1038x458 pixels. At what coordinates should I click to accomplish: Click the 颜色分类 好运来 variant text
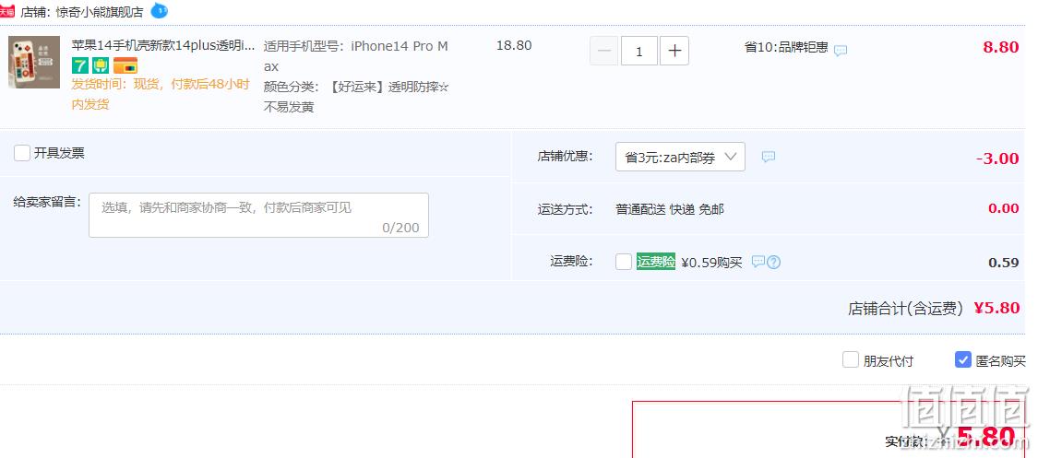coord(356,97)
